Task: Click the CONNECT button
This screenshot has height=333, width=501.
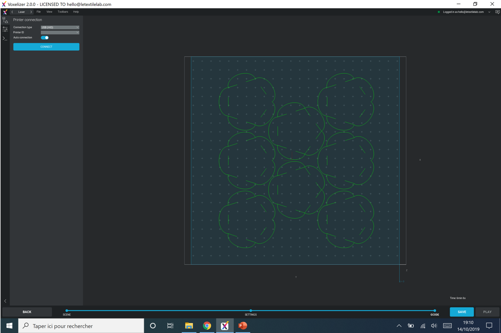Action: click(46, 47)
